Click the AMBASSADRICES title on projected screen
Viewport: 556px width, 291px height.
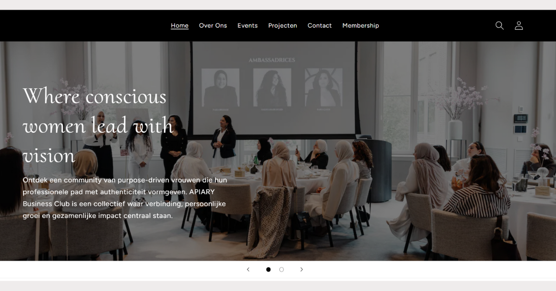(272, 60)
